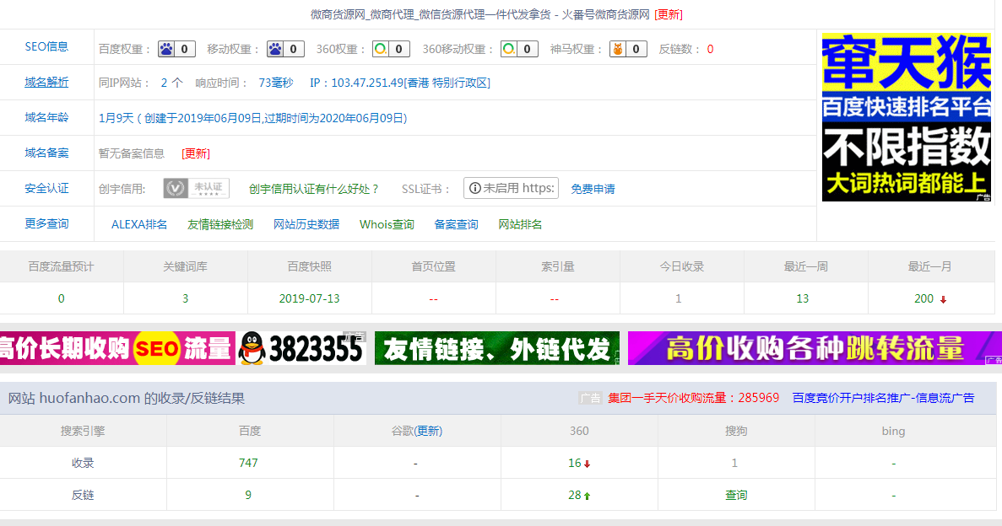The image size is (1002, 526).
Task: Click the QQ penguin 3823355 banner
Action: pyautogui.click(x=301, y=348)
